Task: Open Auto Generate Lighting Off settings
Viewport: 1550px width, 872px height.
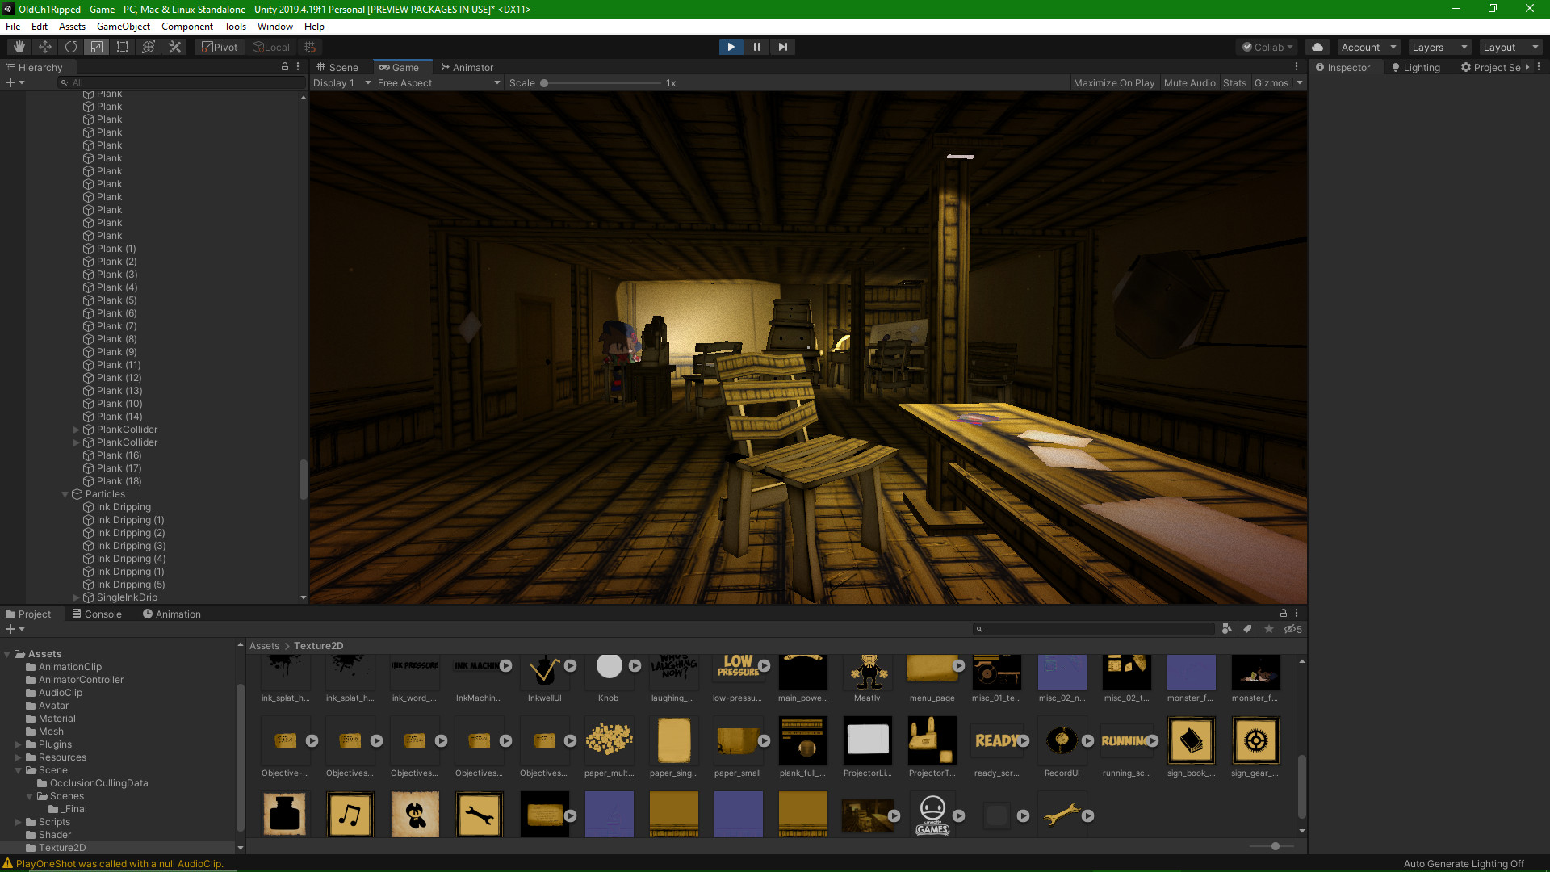Action: point(1464,863)
